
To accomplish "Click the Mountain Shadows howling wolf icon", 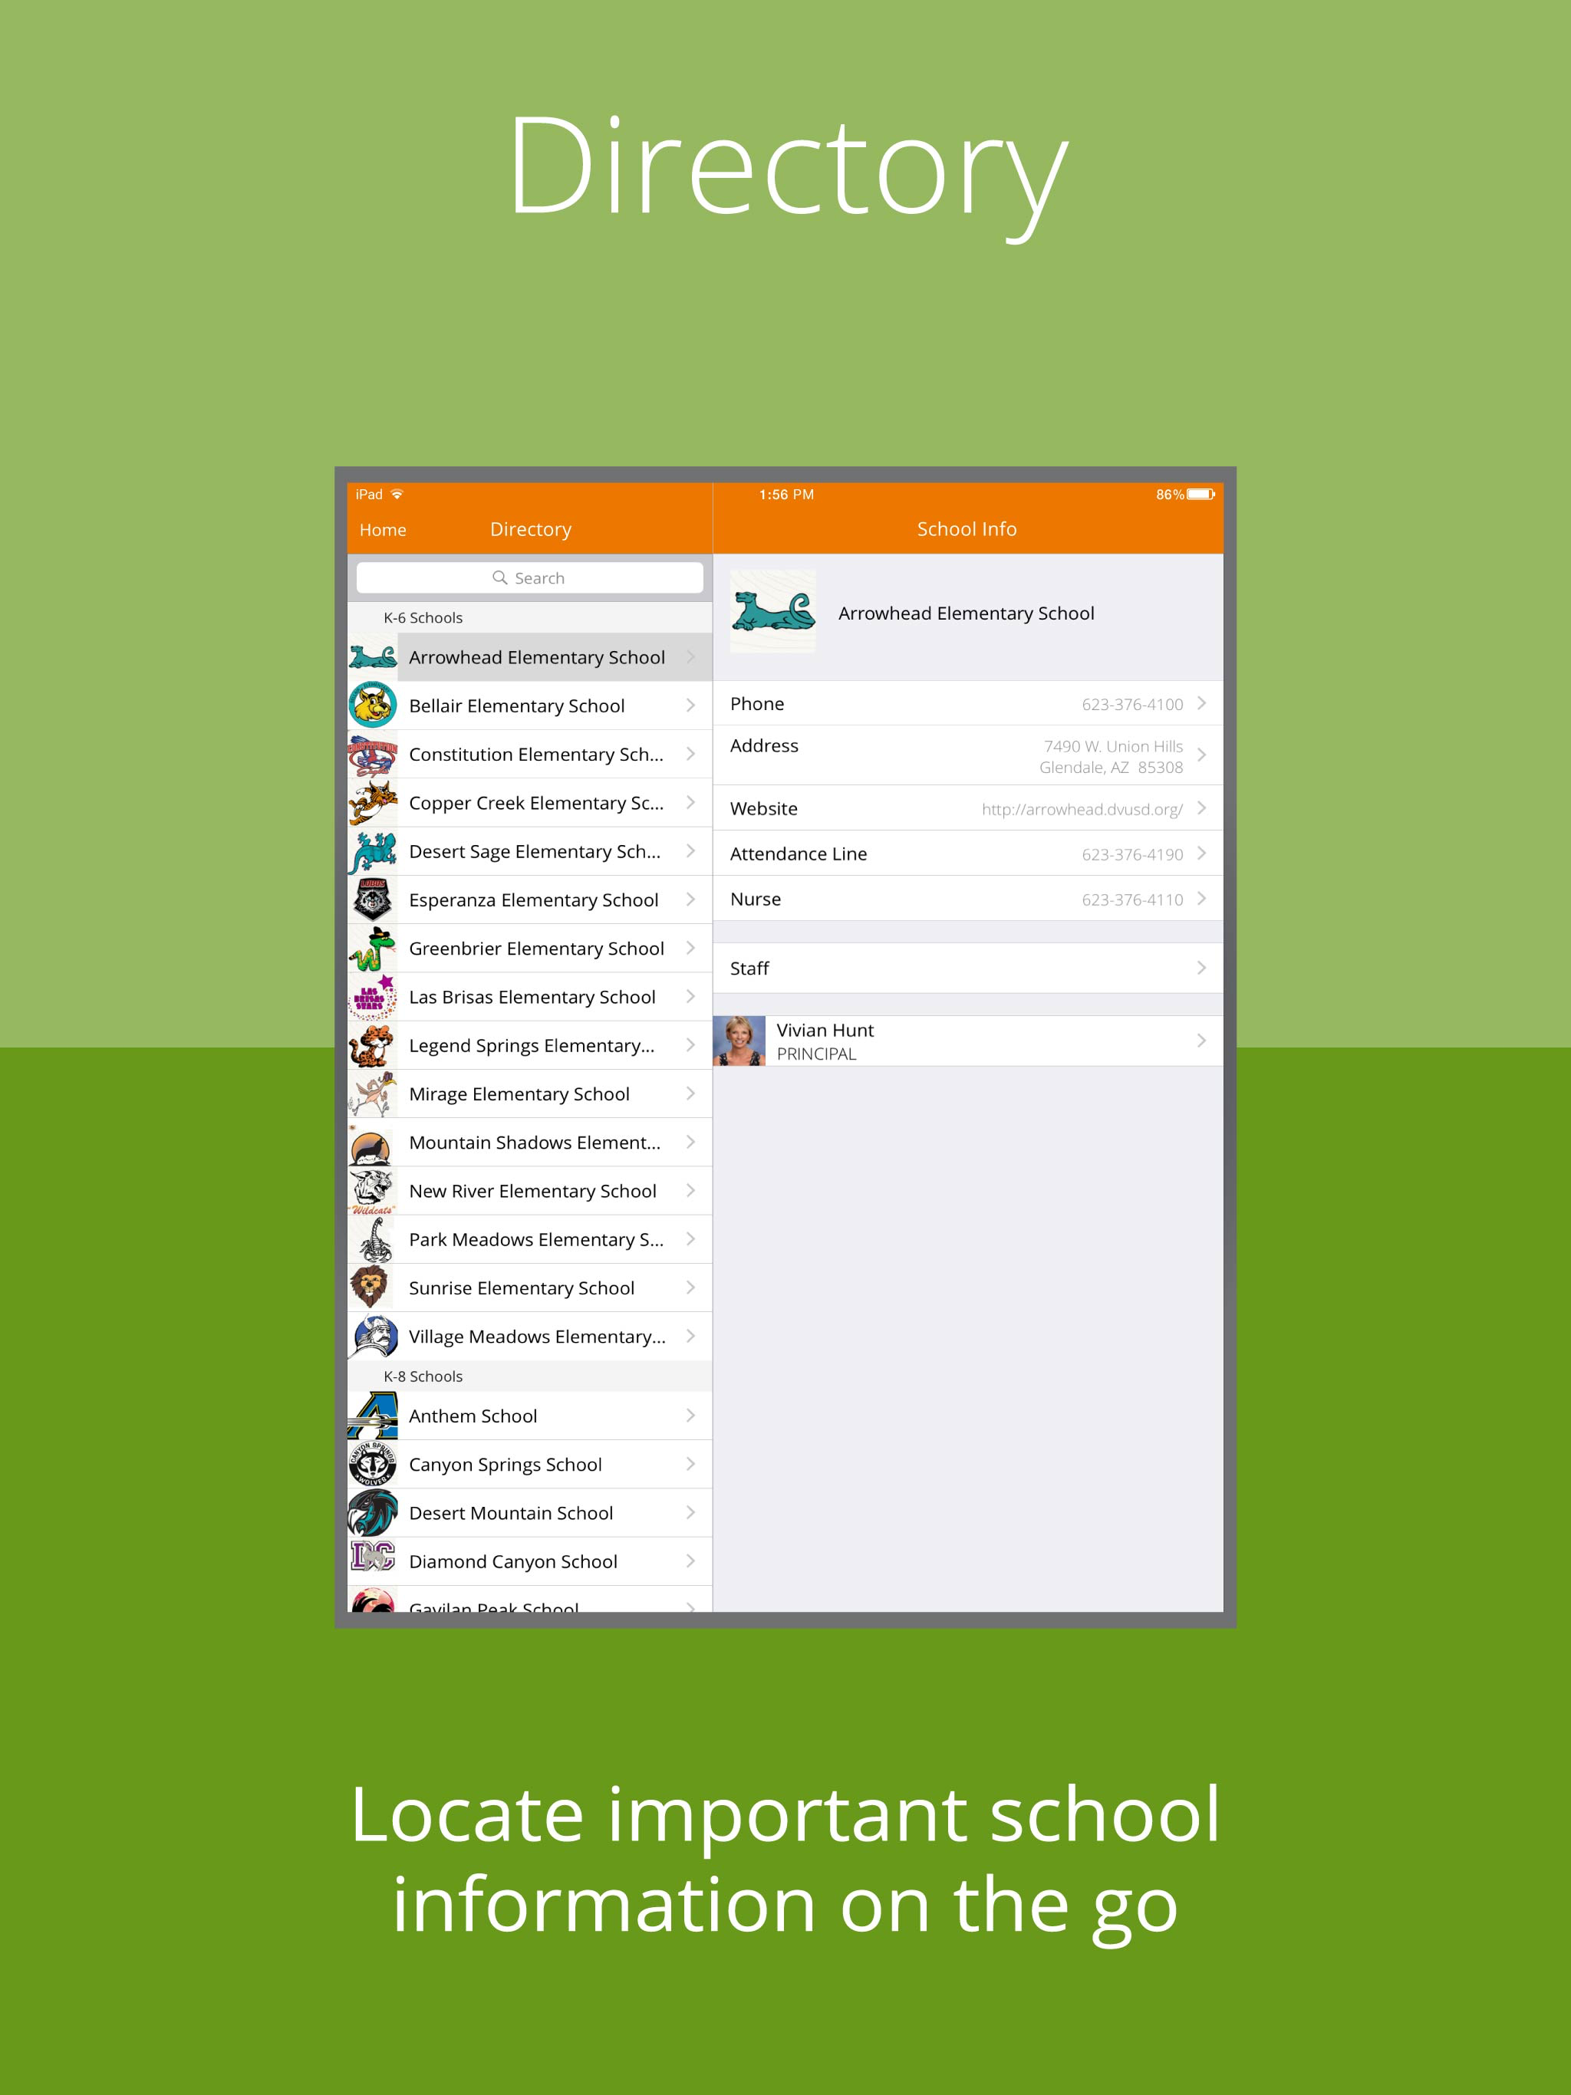I will (x=372, y=1143).
